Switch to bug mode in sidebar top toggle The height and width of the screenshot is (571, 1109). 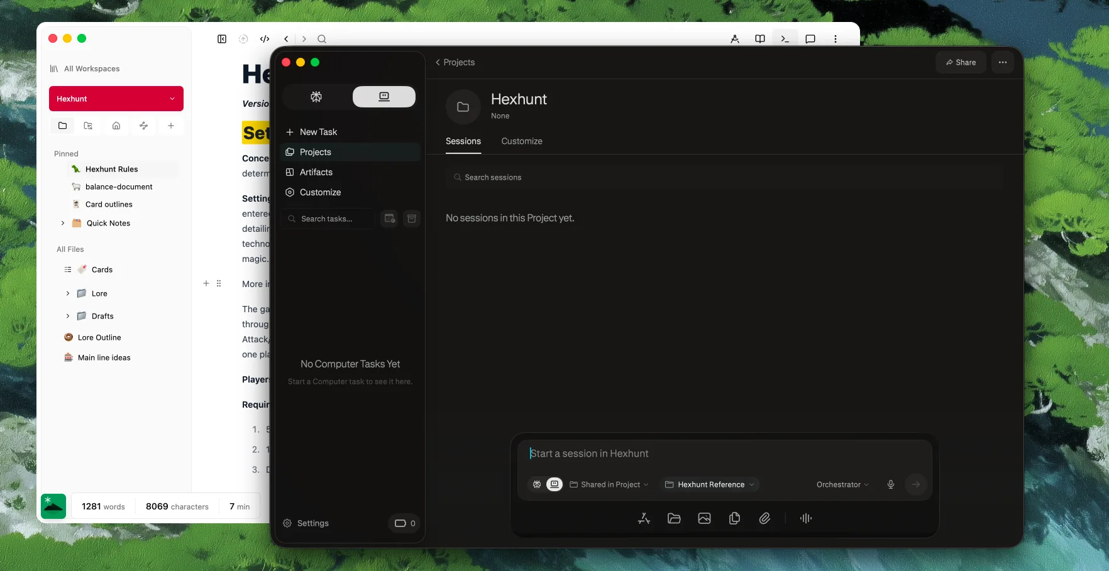[x=316, y=97]
